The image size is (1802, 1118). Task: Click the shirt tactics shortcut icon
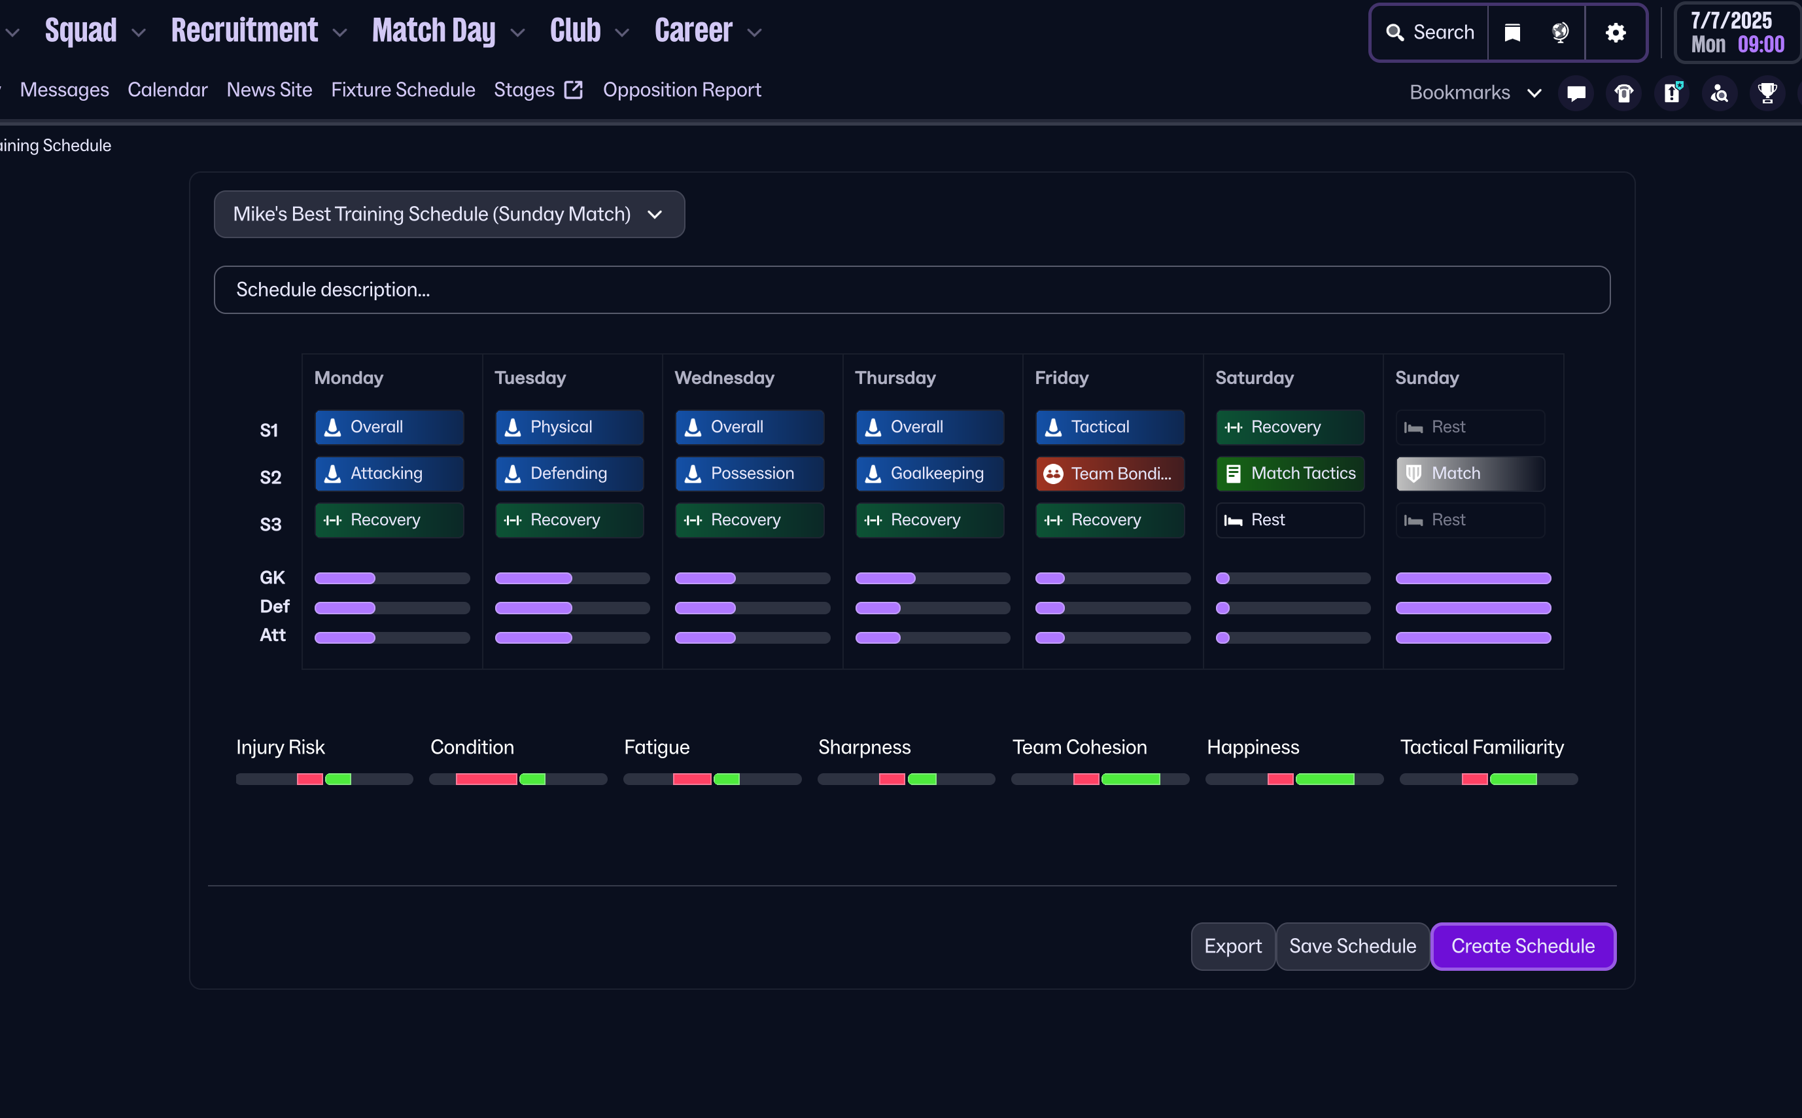click(1624, 93)
